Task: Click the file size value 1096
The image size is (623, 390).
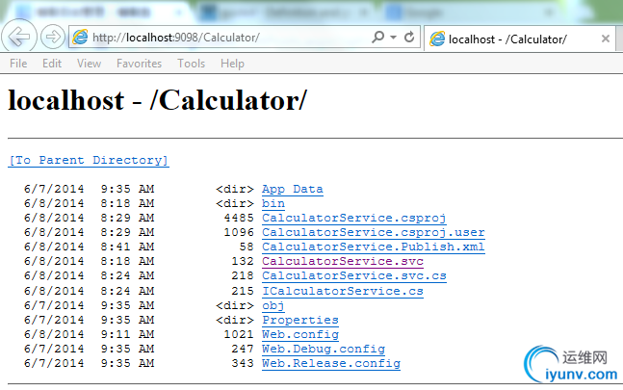Action: point(239,232)
